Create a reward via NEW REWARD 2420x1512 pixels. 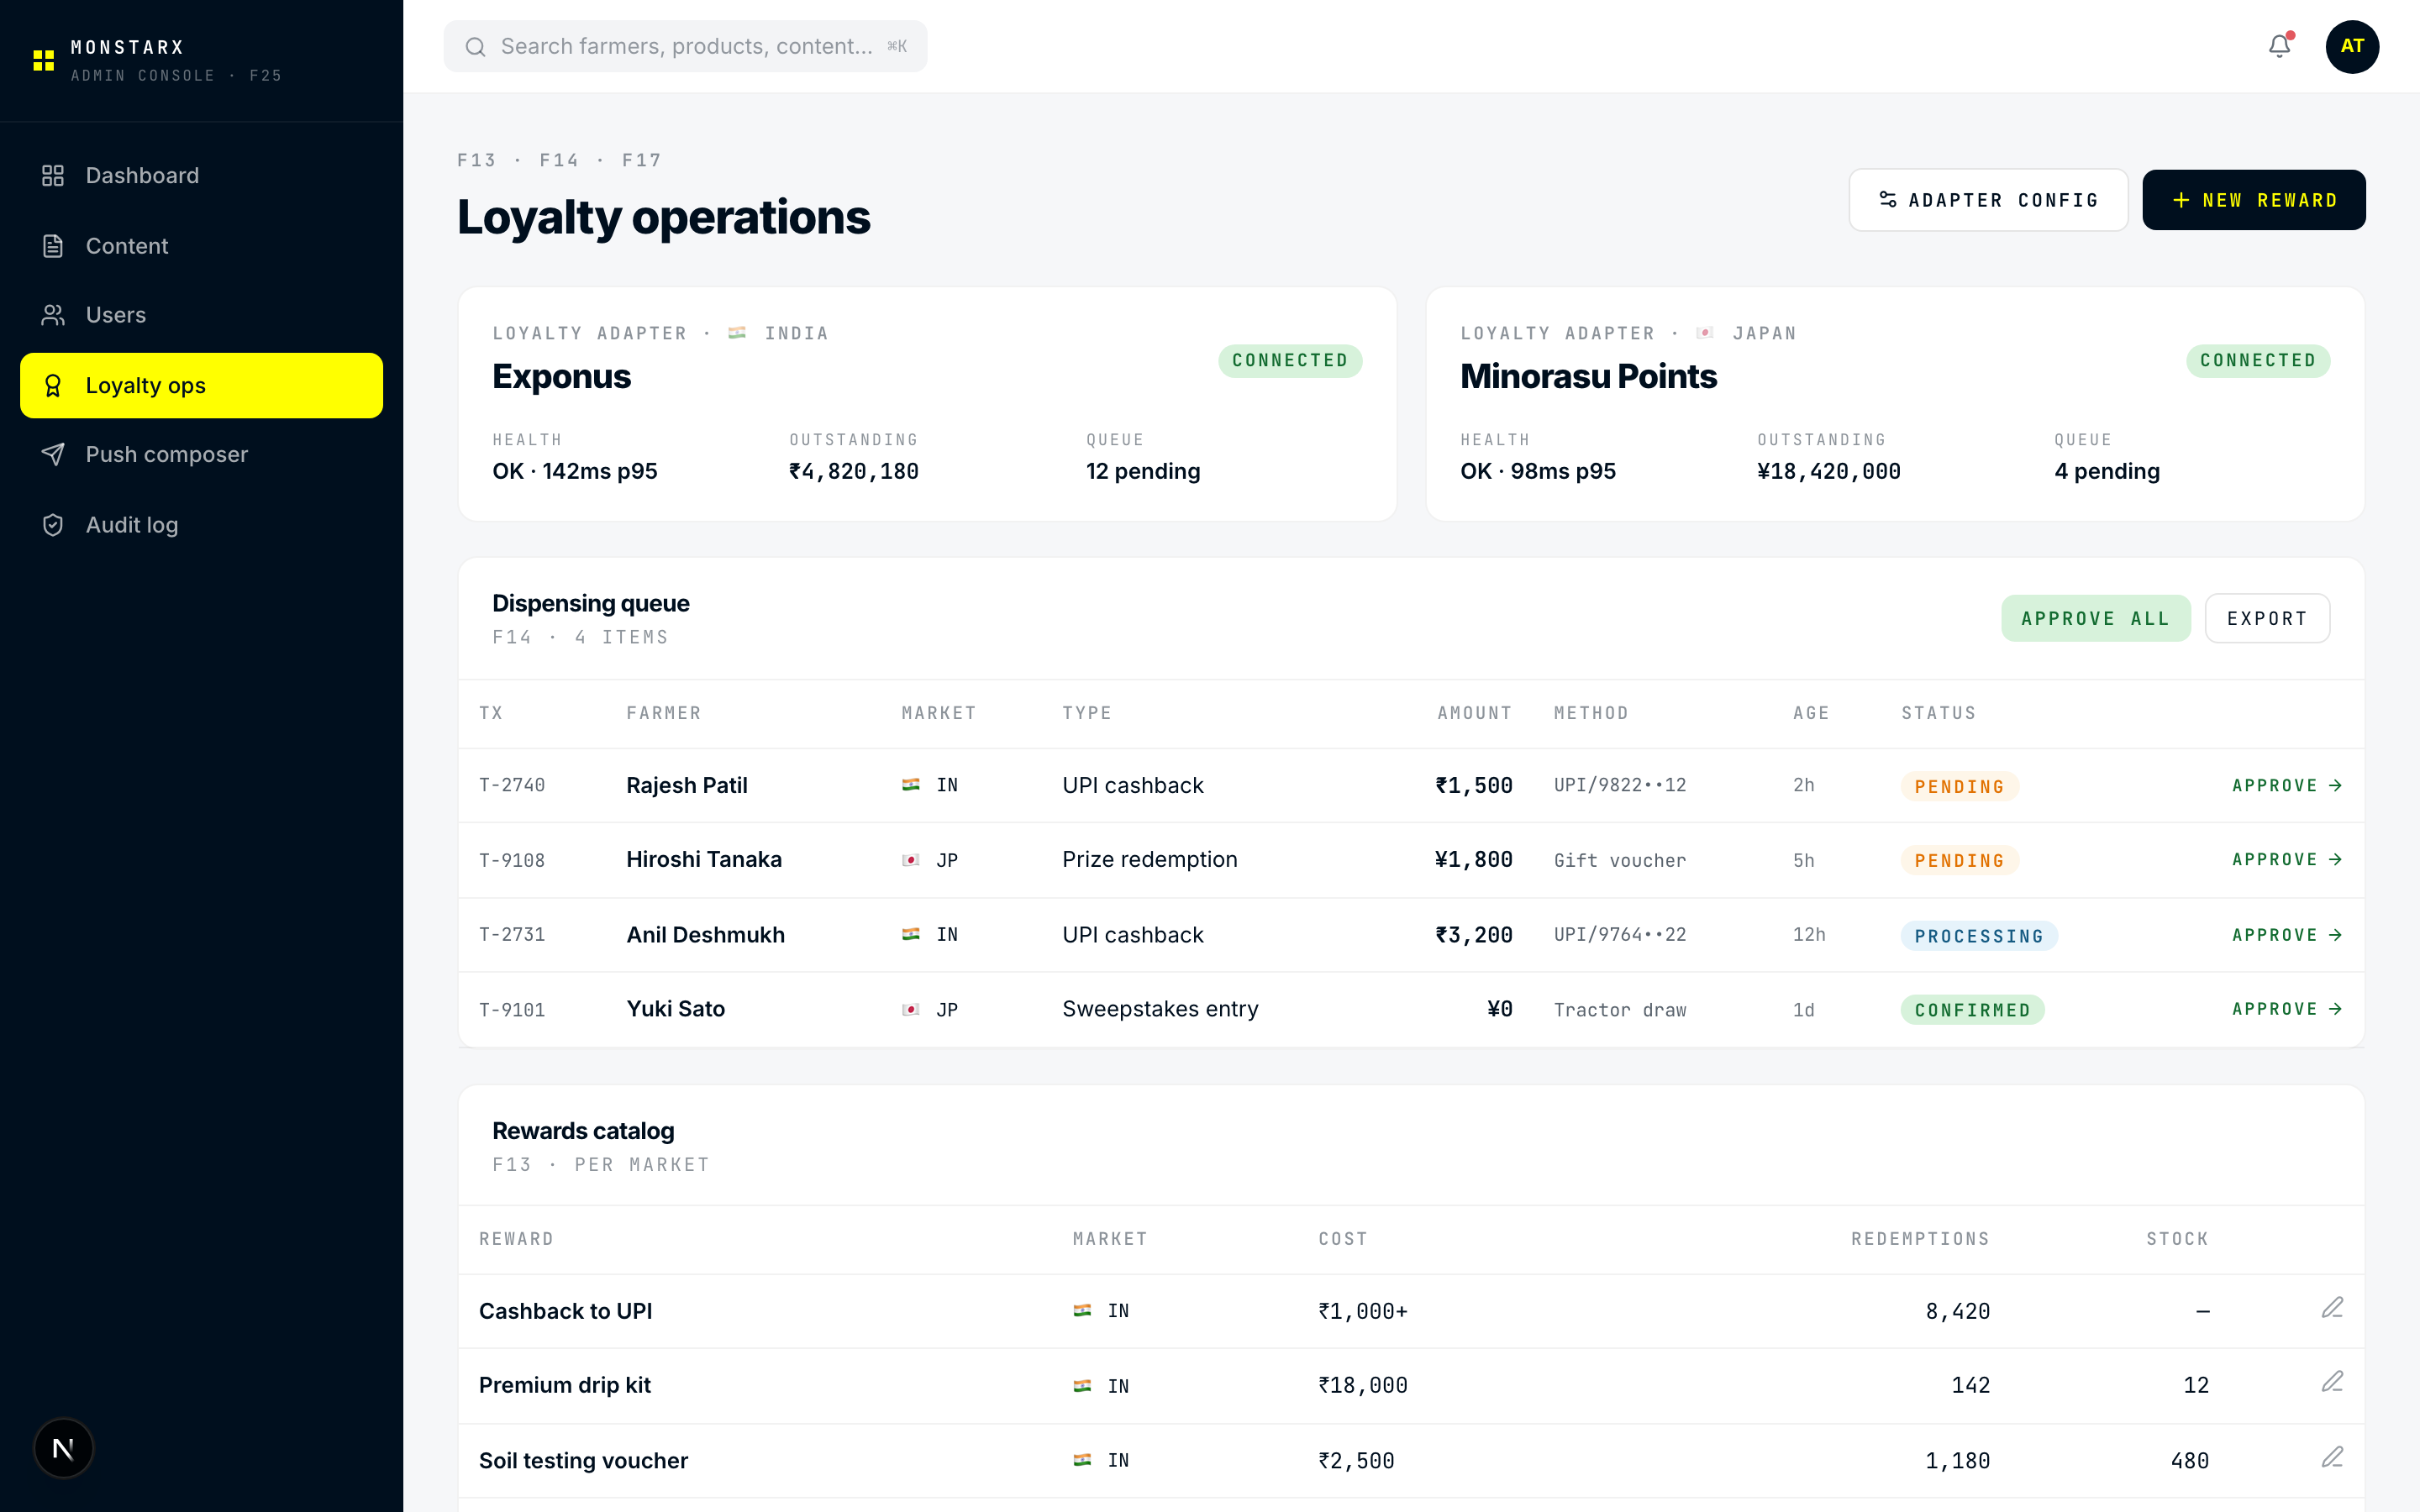[x=2254, y=199]
